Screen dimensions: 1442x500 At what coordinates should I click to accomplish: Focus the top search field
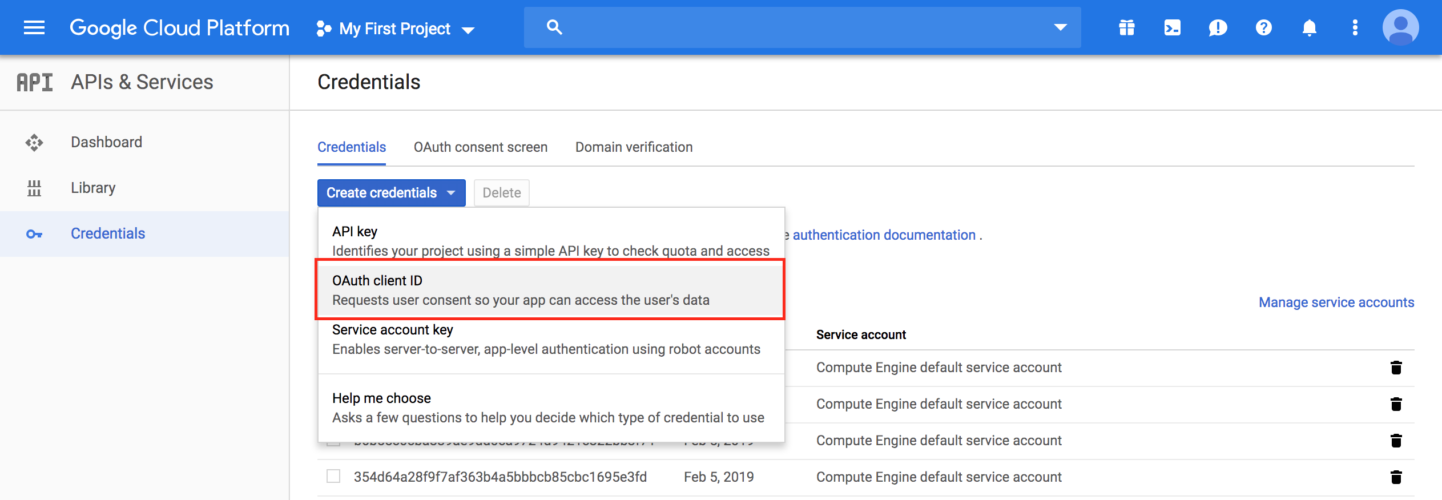[802, 27]
